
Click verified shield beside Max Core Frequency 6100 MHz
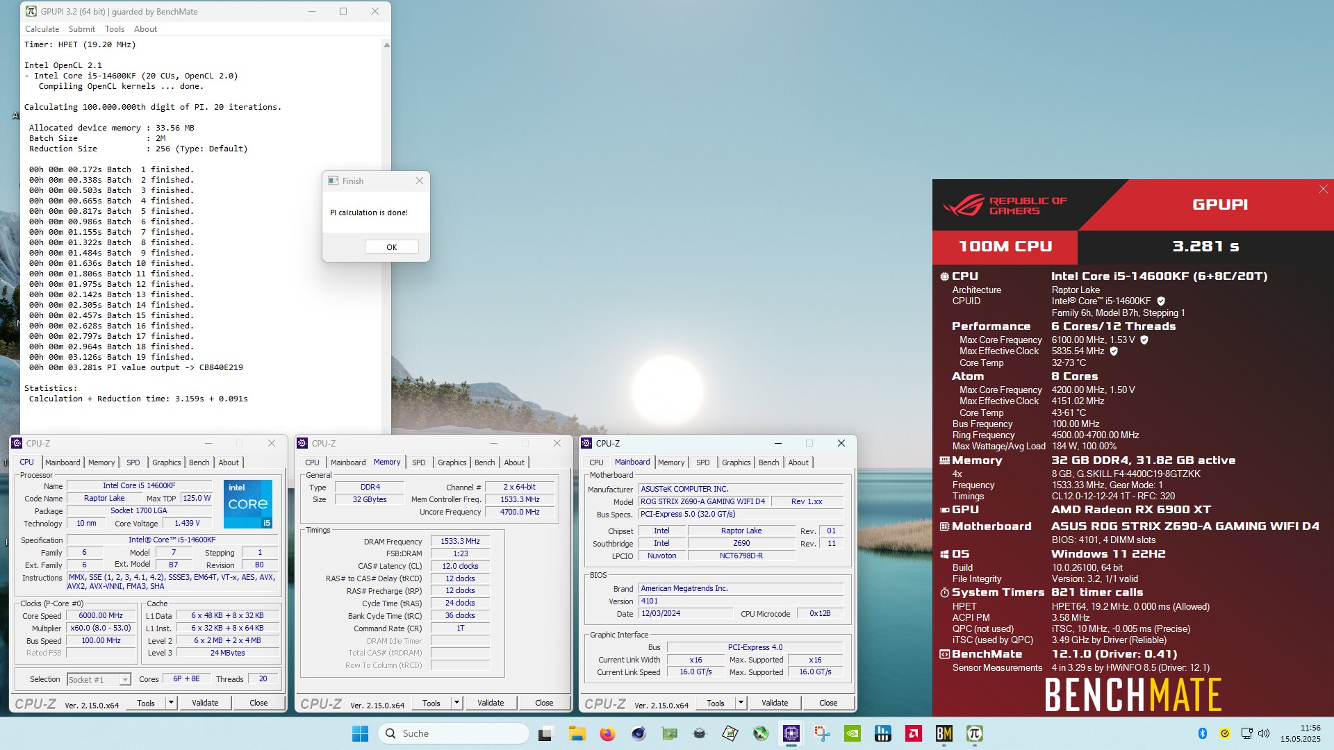point(1144,340)
